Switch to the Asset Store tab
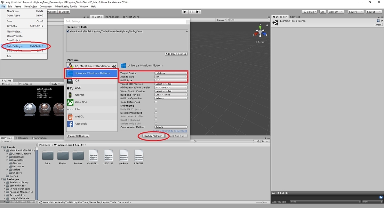The image size is (384, 208). [131, 17]
